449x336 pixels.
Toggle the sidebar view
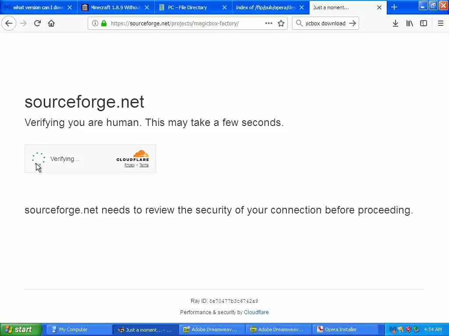424,24
